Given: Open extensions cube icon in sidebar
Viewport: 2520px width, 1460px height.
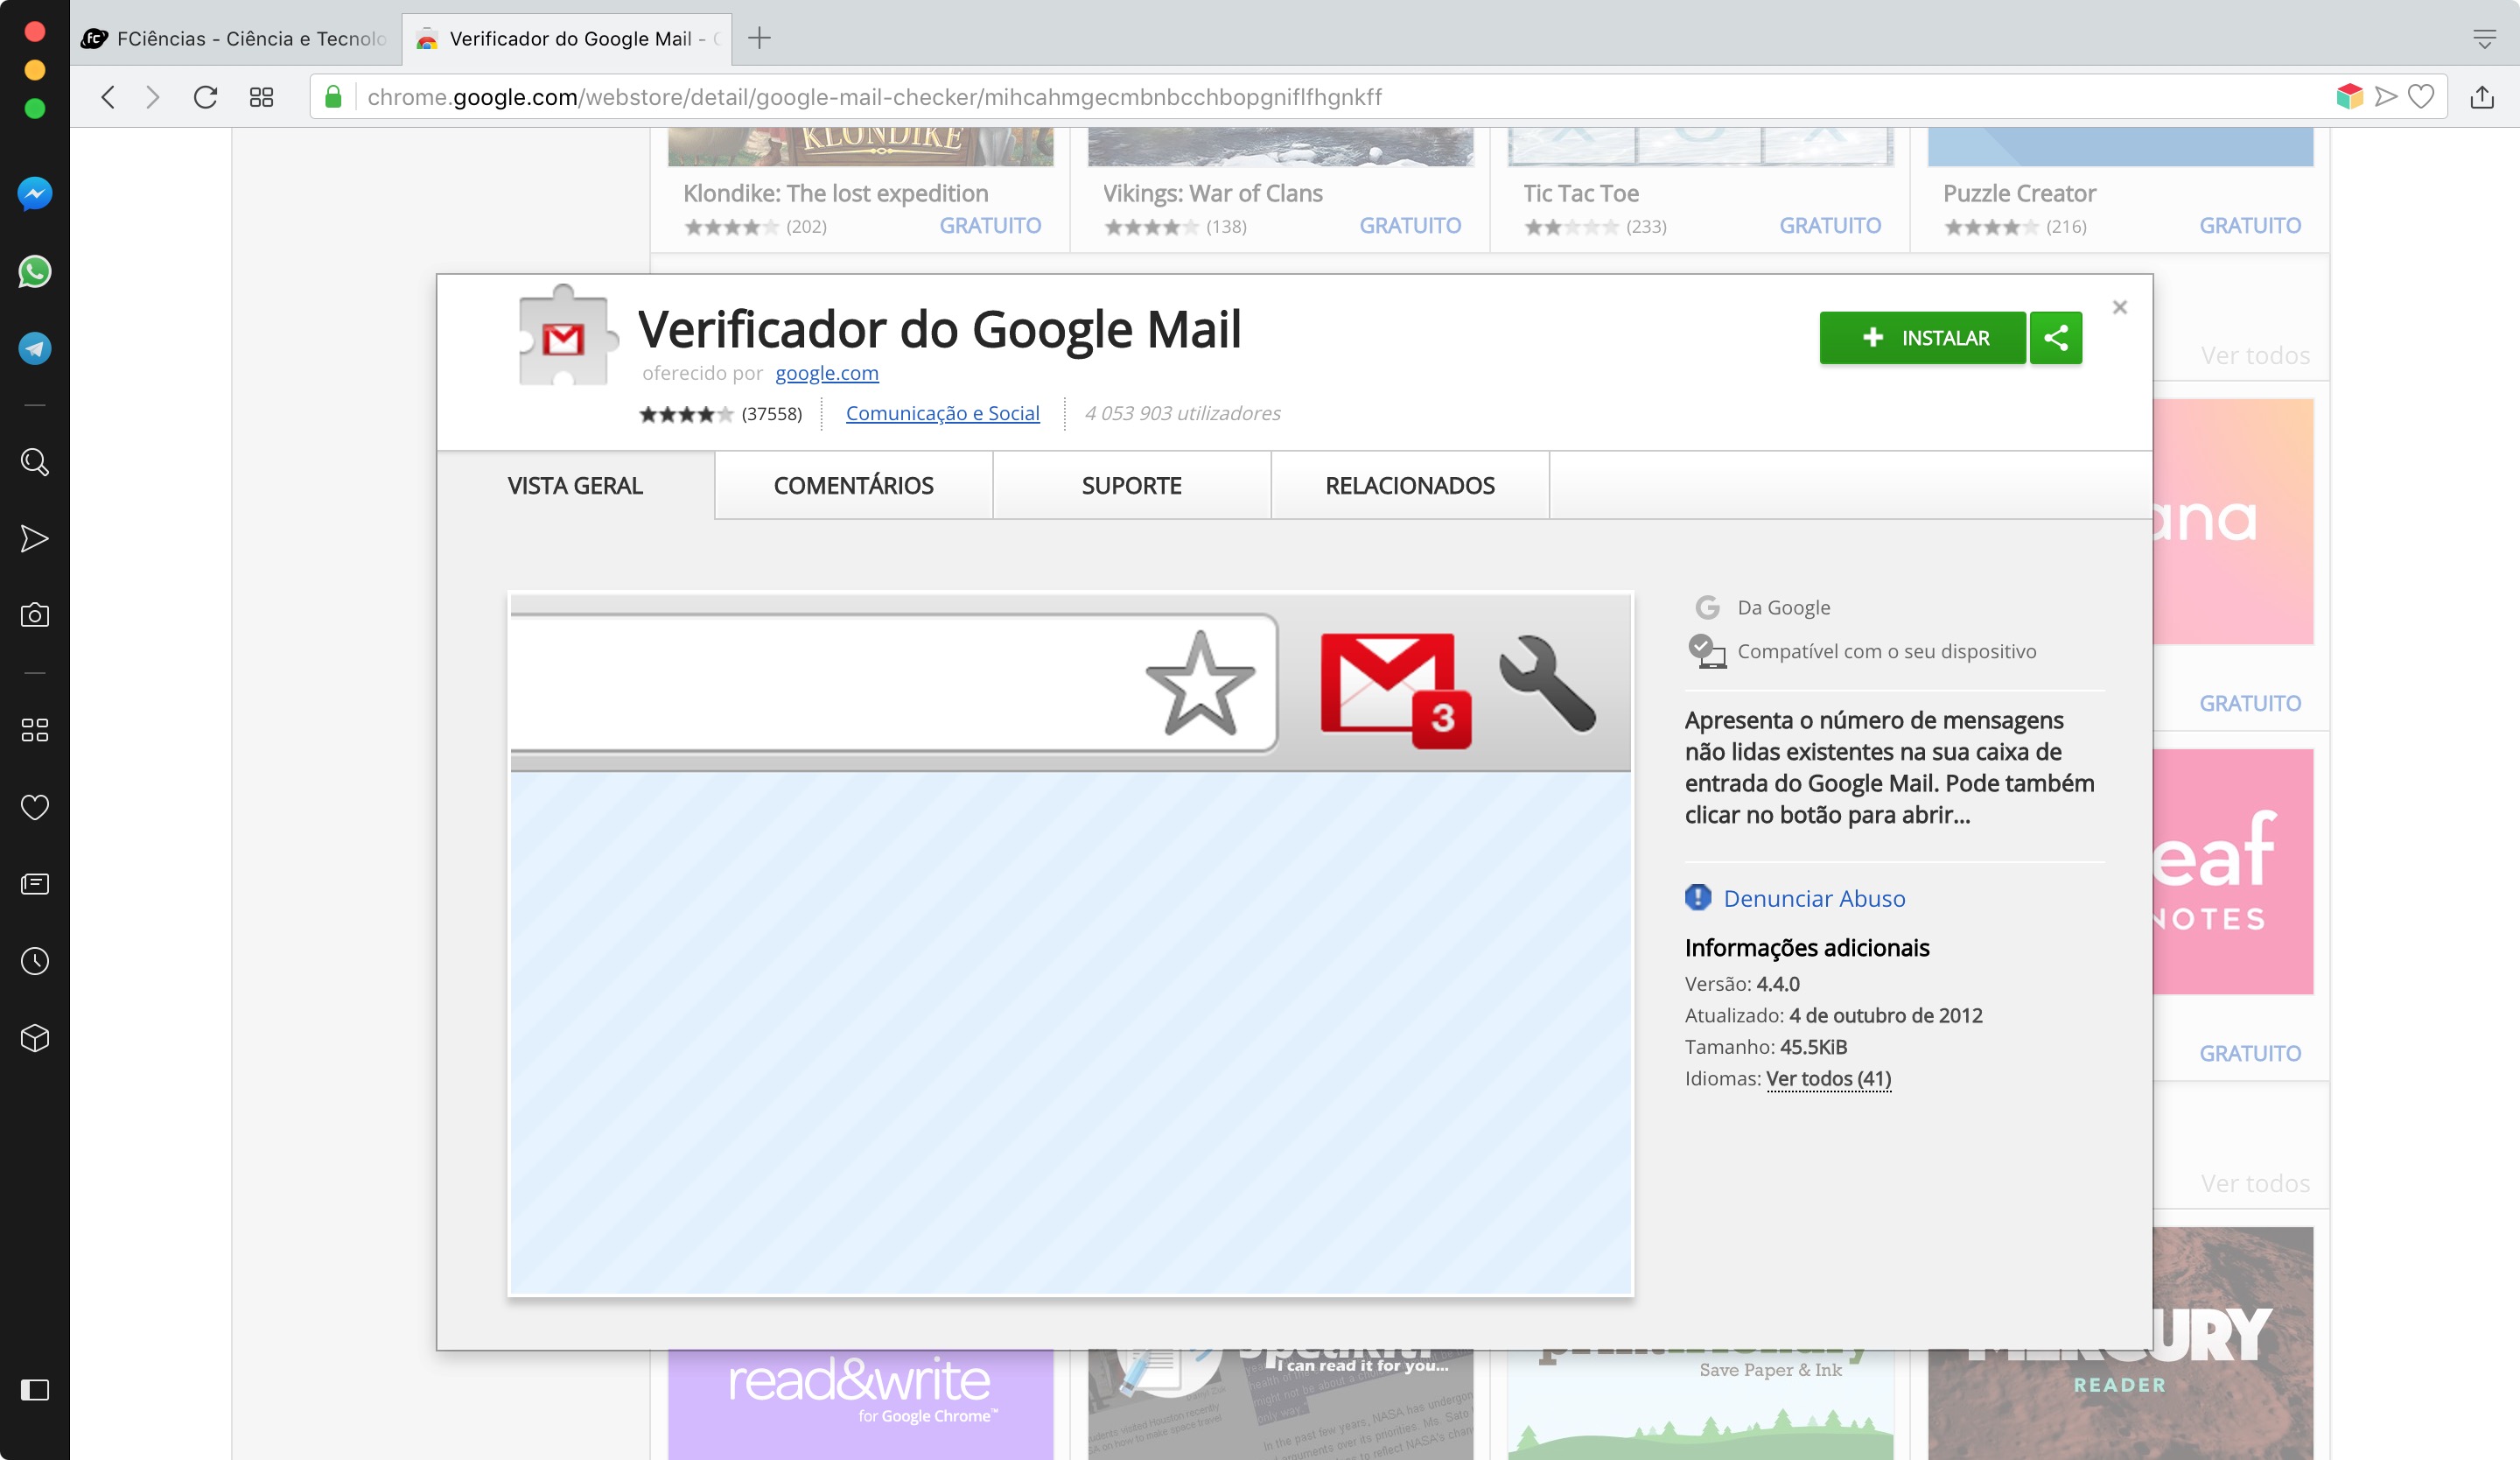Looking at the screenshot, I should tap(35, 1038).
